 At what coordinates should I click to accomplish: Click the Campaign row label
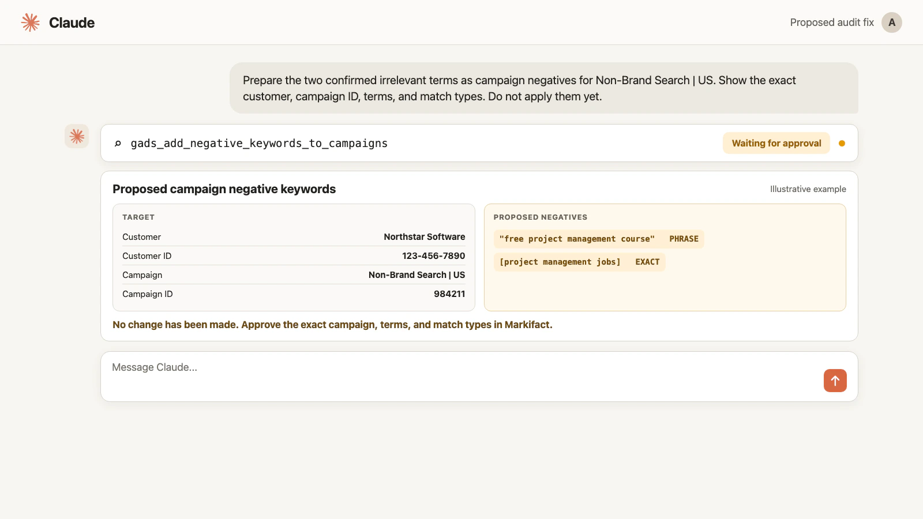(142, 275)
